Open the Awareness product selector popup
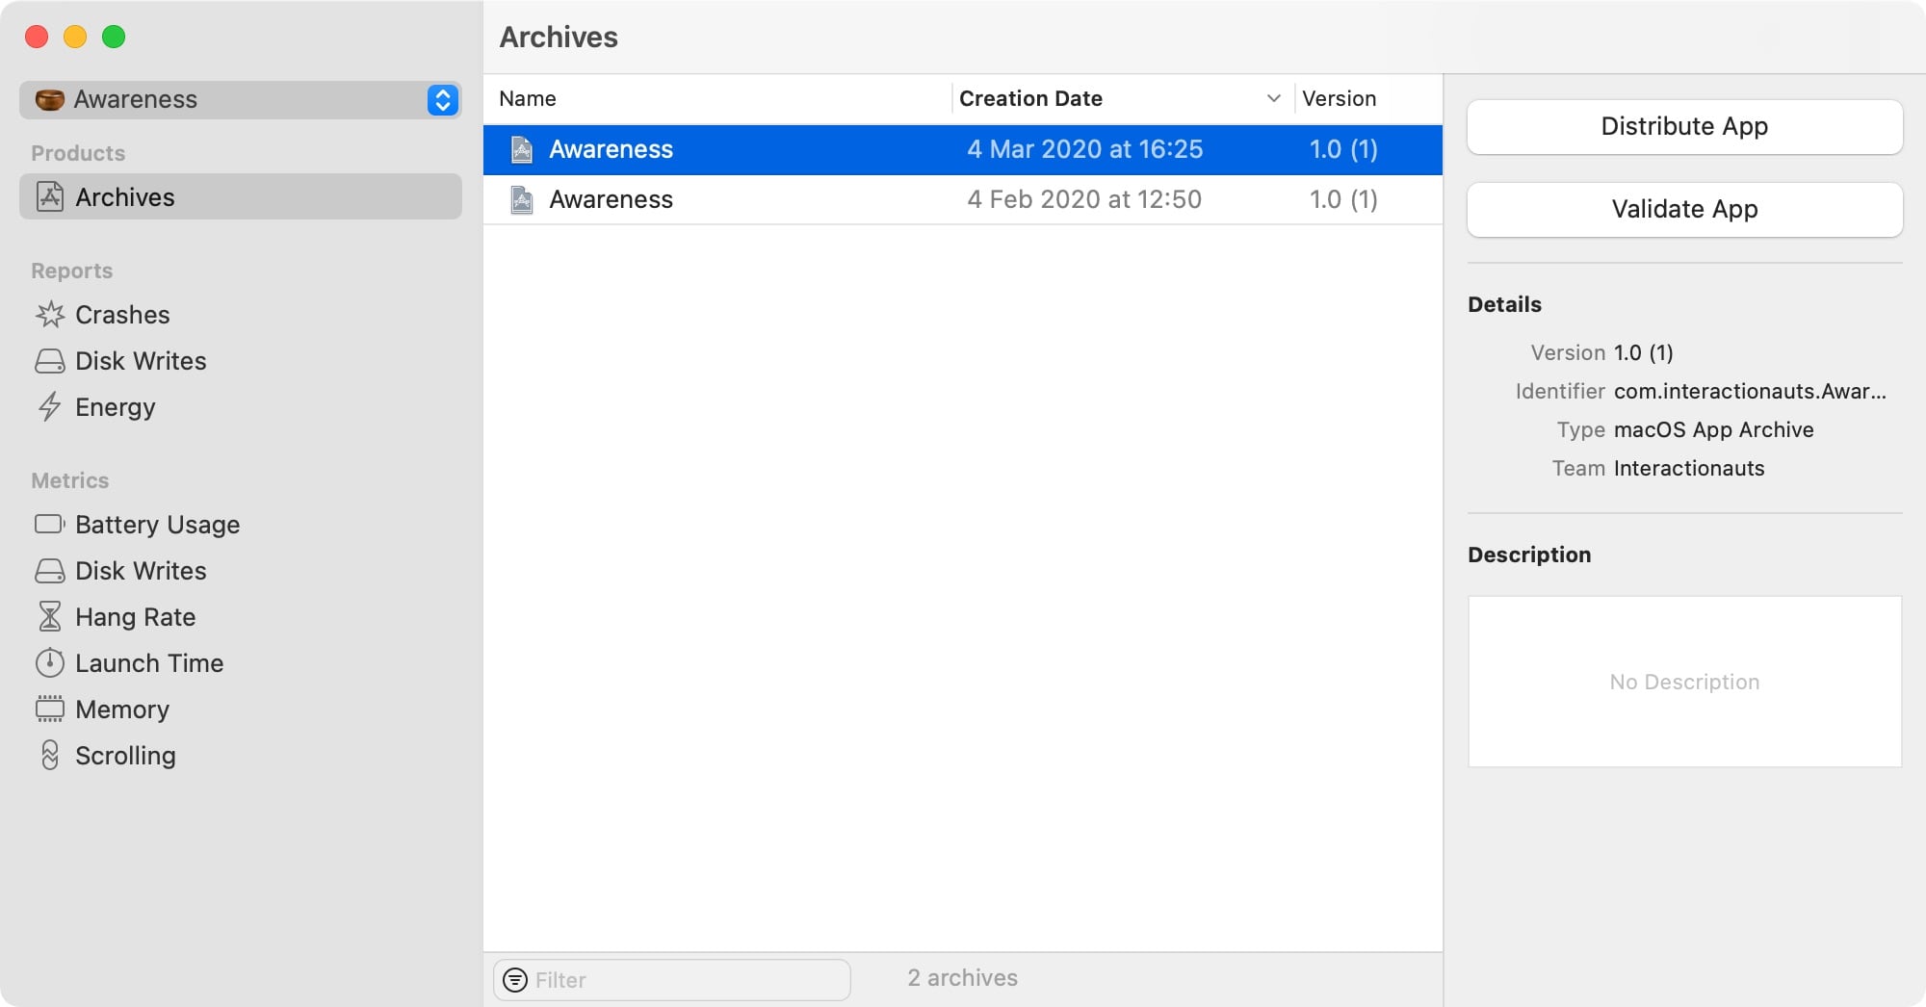The height and width of the screenshot is (1007, 1926). (x=240, y=100)
